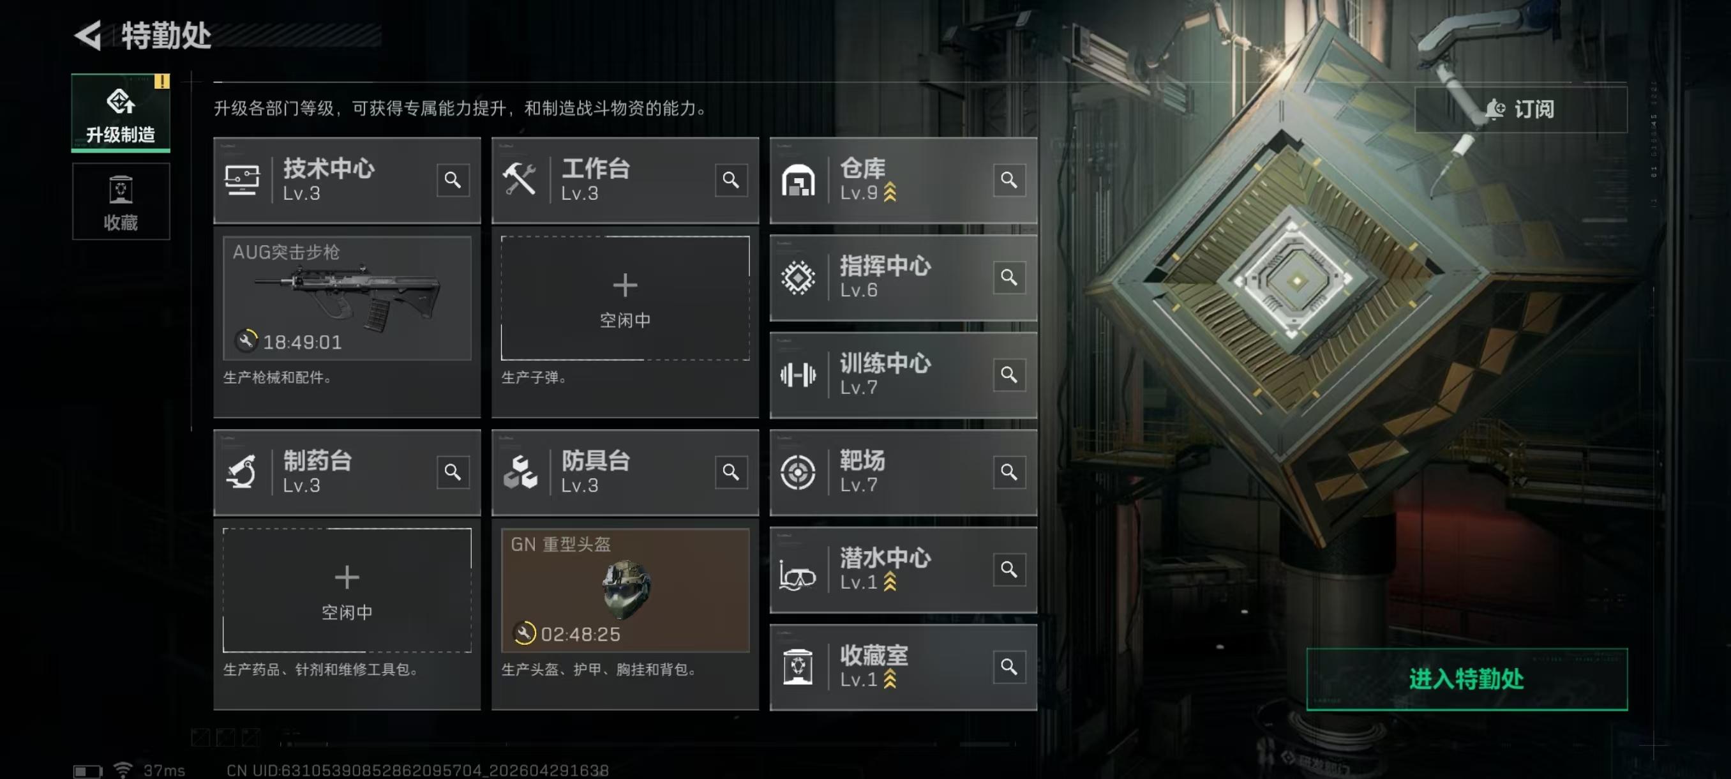Open the GN 重型头盔 production thumbnail
Viewport: 1731px width, 779px height.
(x=625, y=590)
